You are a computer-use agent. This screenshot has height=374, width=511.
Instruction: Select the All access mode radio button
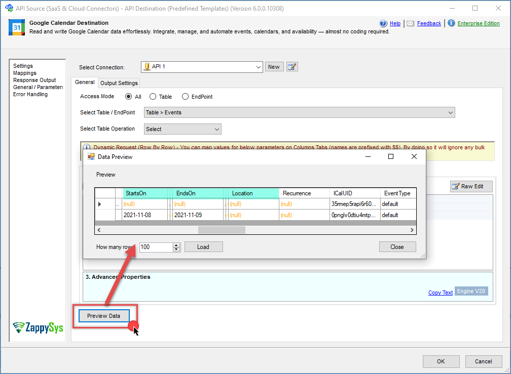tap(128, 97)
